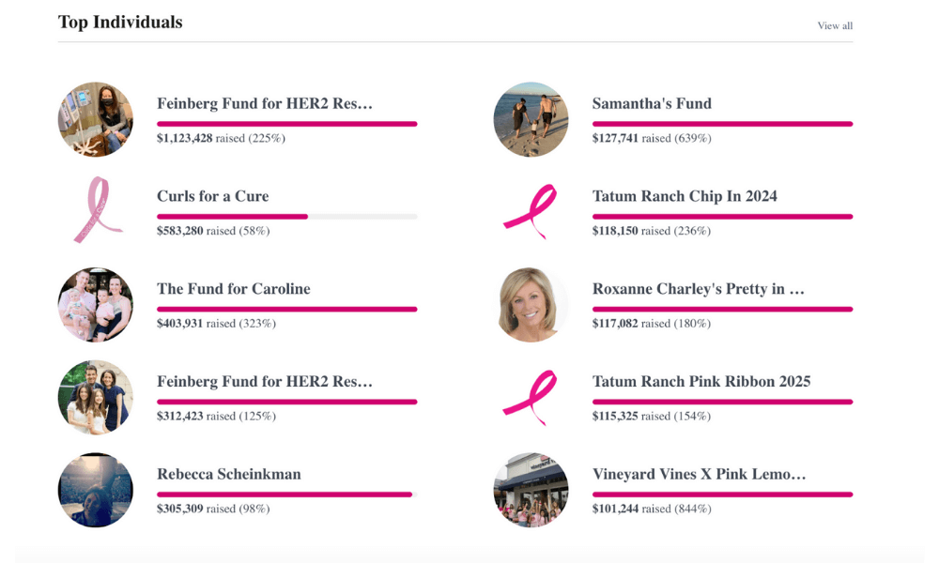Click the Vineyard Vines X Pink Lemo… title
Viewport: 939px width, 563px height.
699,474
